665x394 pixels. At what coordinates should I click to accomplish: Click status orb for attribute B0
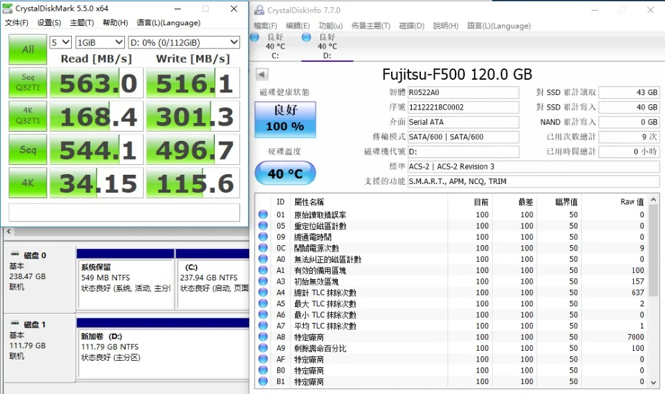tap(263, 370)
